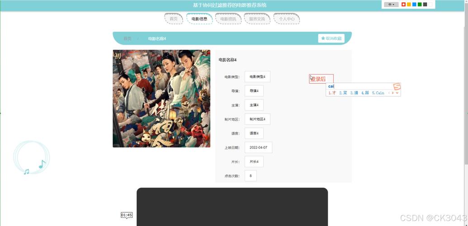Open the 首页 navigation tab
468x226 pixels.
pos(174,19)
